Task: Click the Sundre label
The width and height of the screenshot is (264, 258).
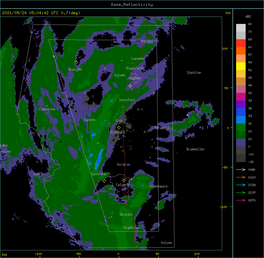Action: tap(89, 120)
